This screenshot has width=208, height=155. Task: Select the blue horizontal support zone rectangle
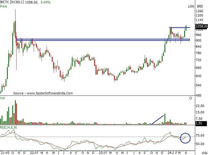[103, 40]
